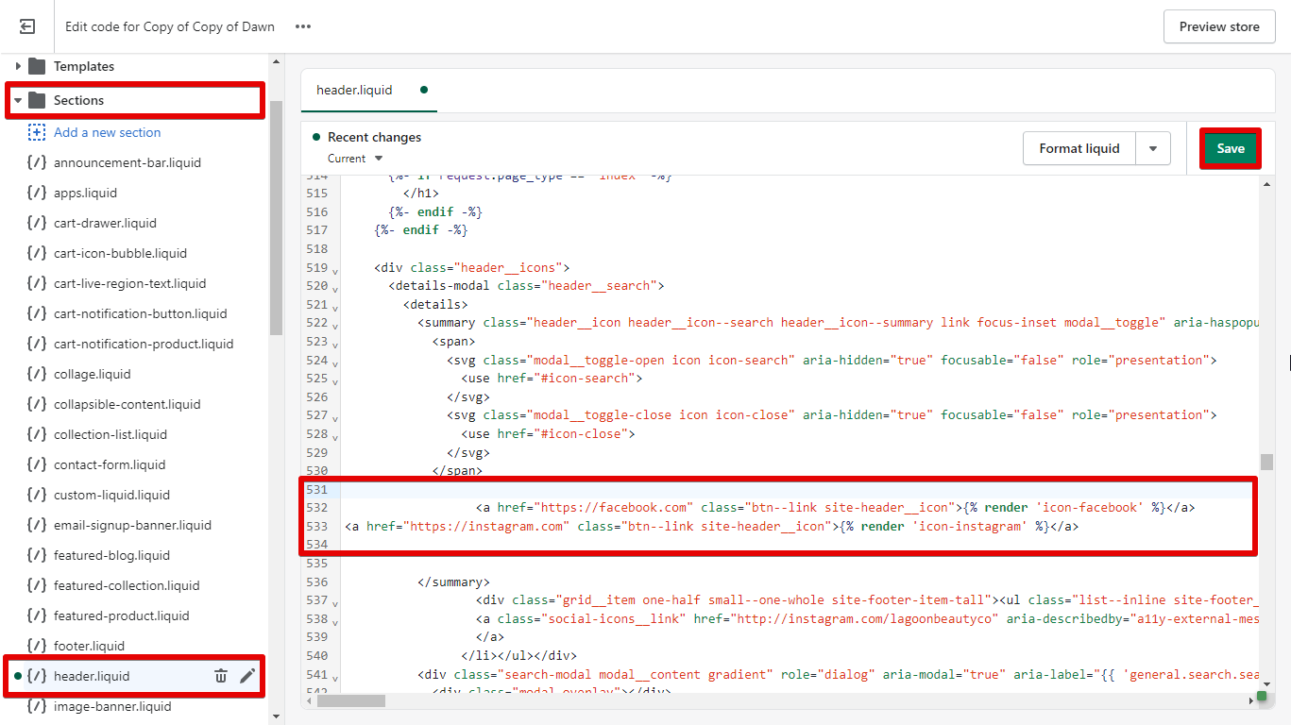Select the header.liquid editor tab

tap(354, 91)
